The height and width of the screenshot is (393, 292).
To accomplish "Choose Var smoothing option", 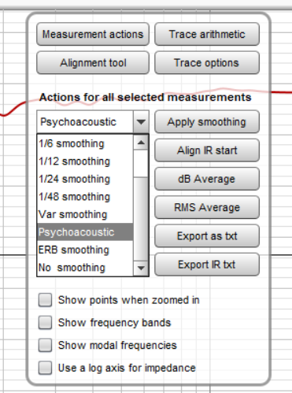I will (x=85, y=214).
